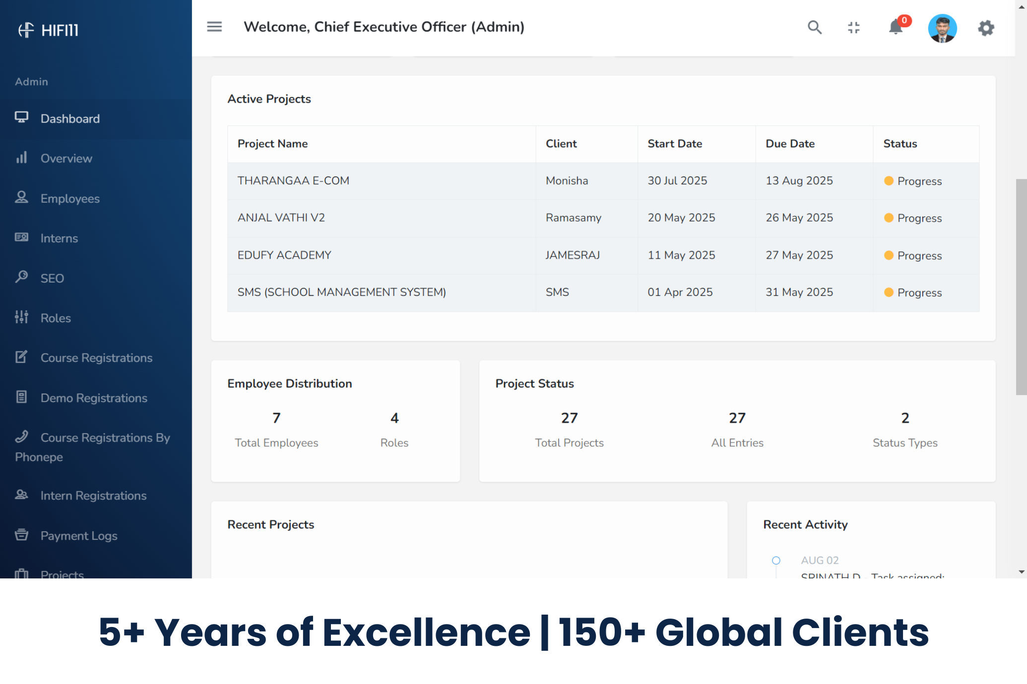Screen dimensions: 1027x684
Task: Toggle the hamburger sidebar menu
Action: point(214,27)
